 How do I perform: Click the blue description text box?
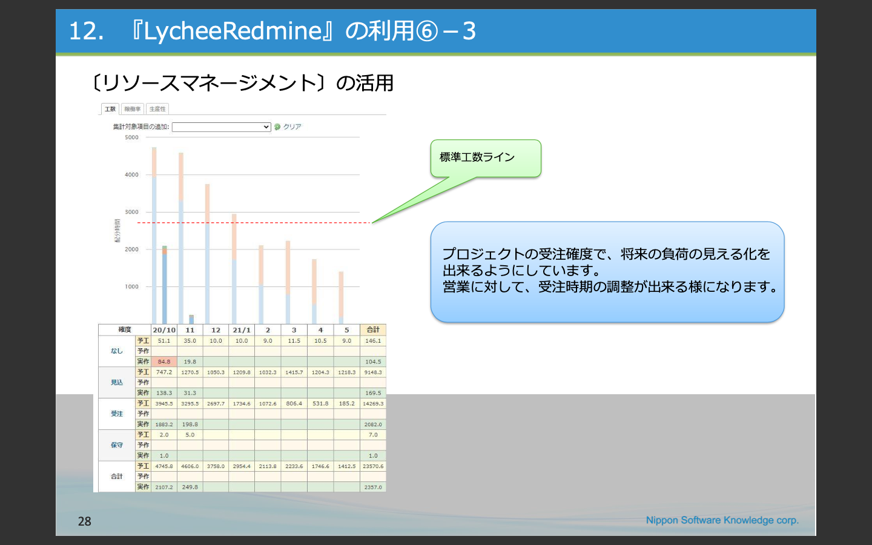[607, 272]
